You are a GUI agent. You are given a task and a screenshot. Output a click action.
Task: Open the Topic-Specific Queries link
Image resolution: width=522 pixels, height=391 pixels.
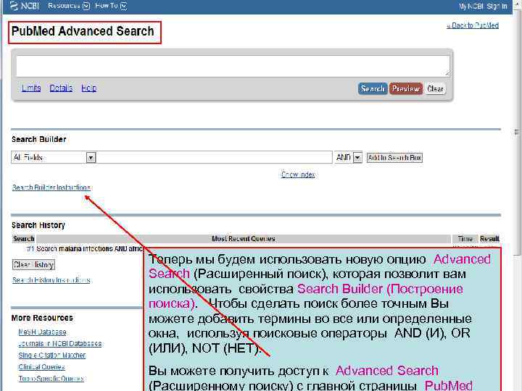(51, 379)
